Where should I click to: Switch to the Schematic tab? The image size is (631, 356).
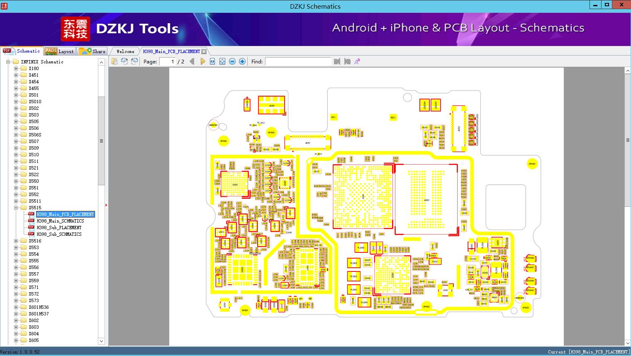[21, 51]
